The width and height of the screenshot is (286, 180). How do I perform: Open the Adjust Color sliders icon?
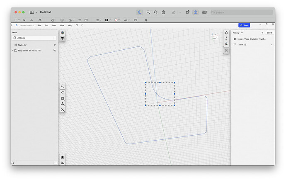click(80, 20)
